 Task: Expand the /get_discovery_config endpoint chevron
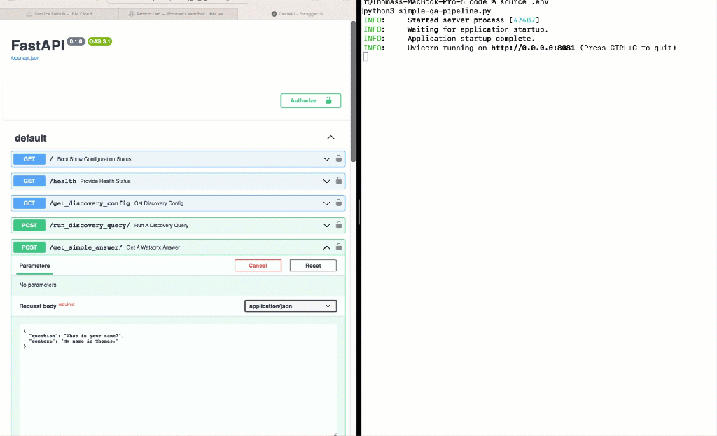(x=326, y=203)
